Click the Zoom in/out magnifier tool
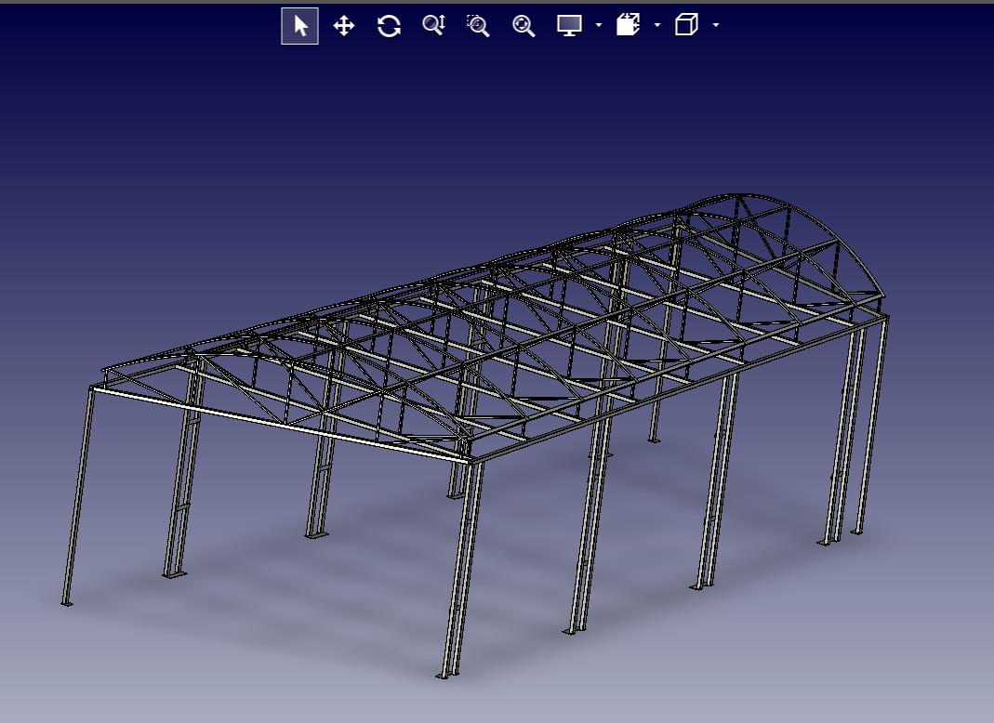Screen dimensions: 994x723 433,26
